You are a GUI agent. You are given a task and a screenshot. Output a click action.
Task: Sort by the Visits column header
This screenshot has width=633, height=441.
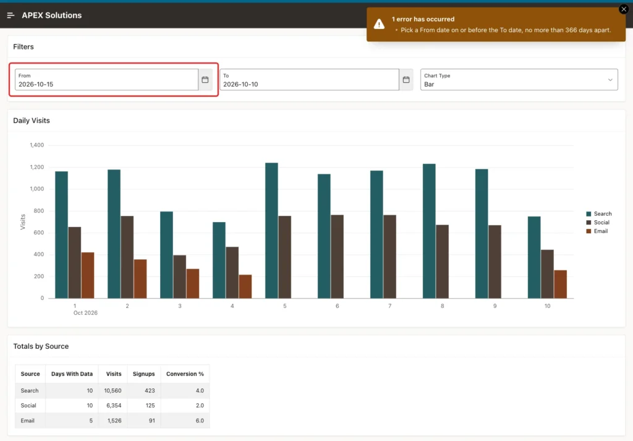(114, 374)
